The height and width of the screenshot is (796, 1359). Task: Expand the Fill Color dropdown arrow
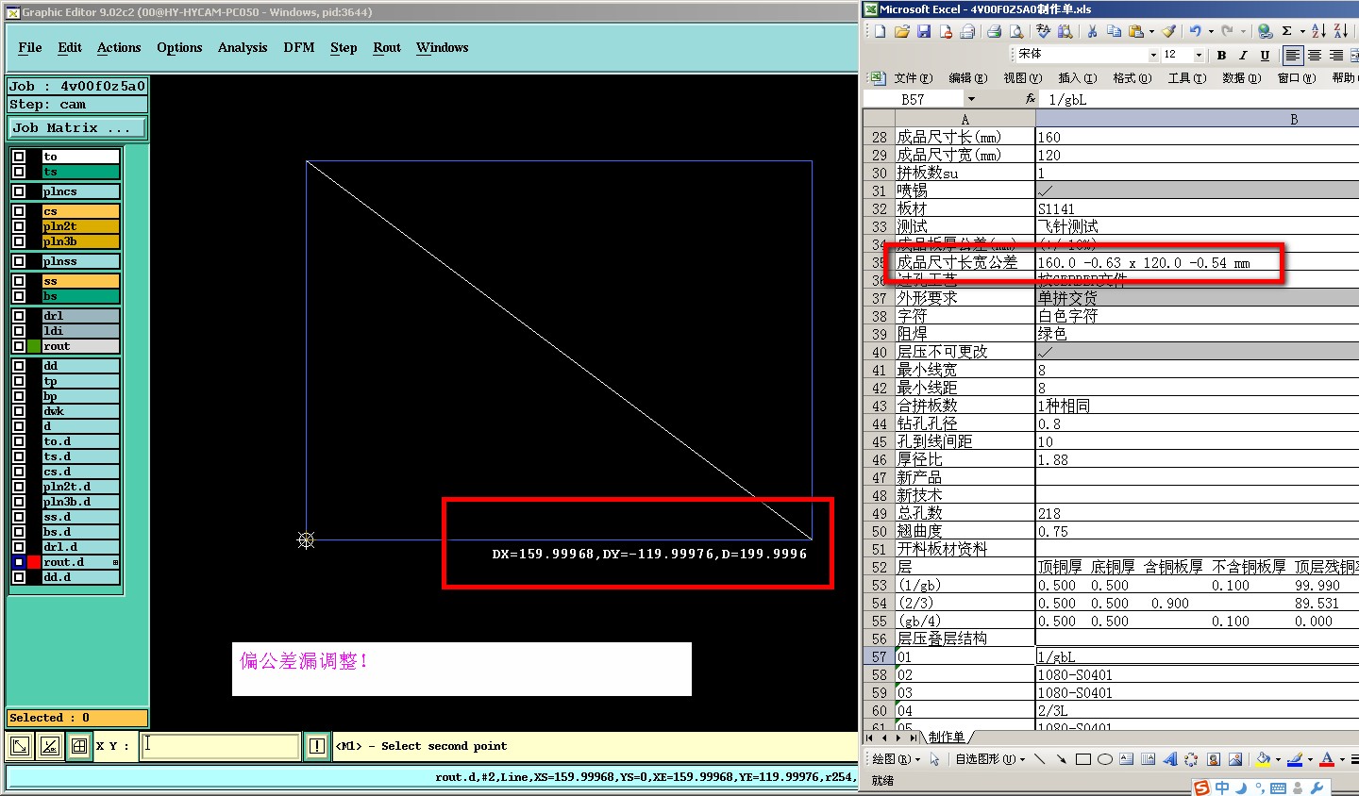[x=1278, y=759]
